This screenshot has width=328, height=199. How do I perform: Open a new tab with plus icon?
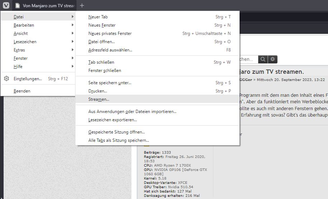(82, 5)
